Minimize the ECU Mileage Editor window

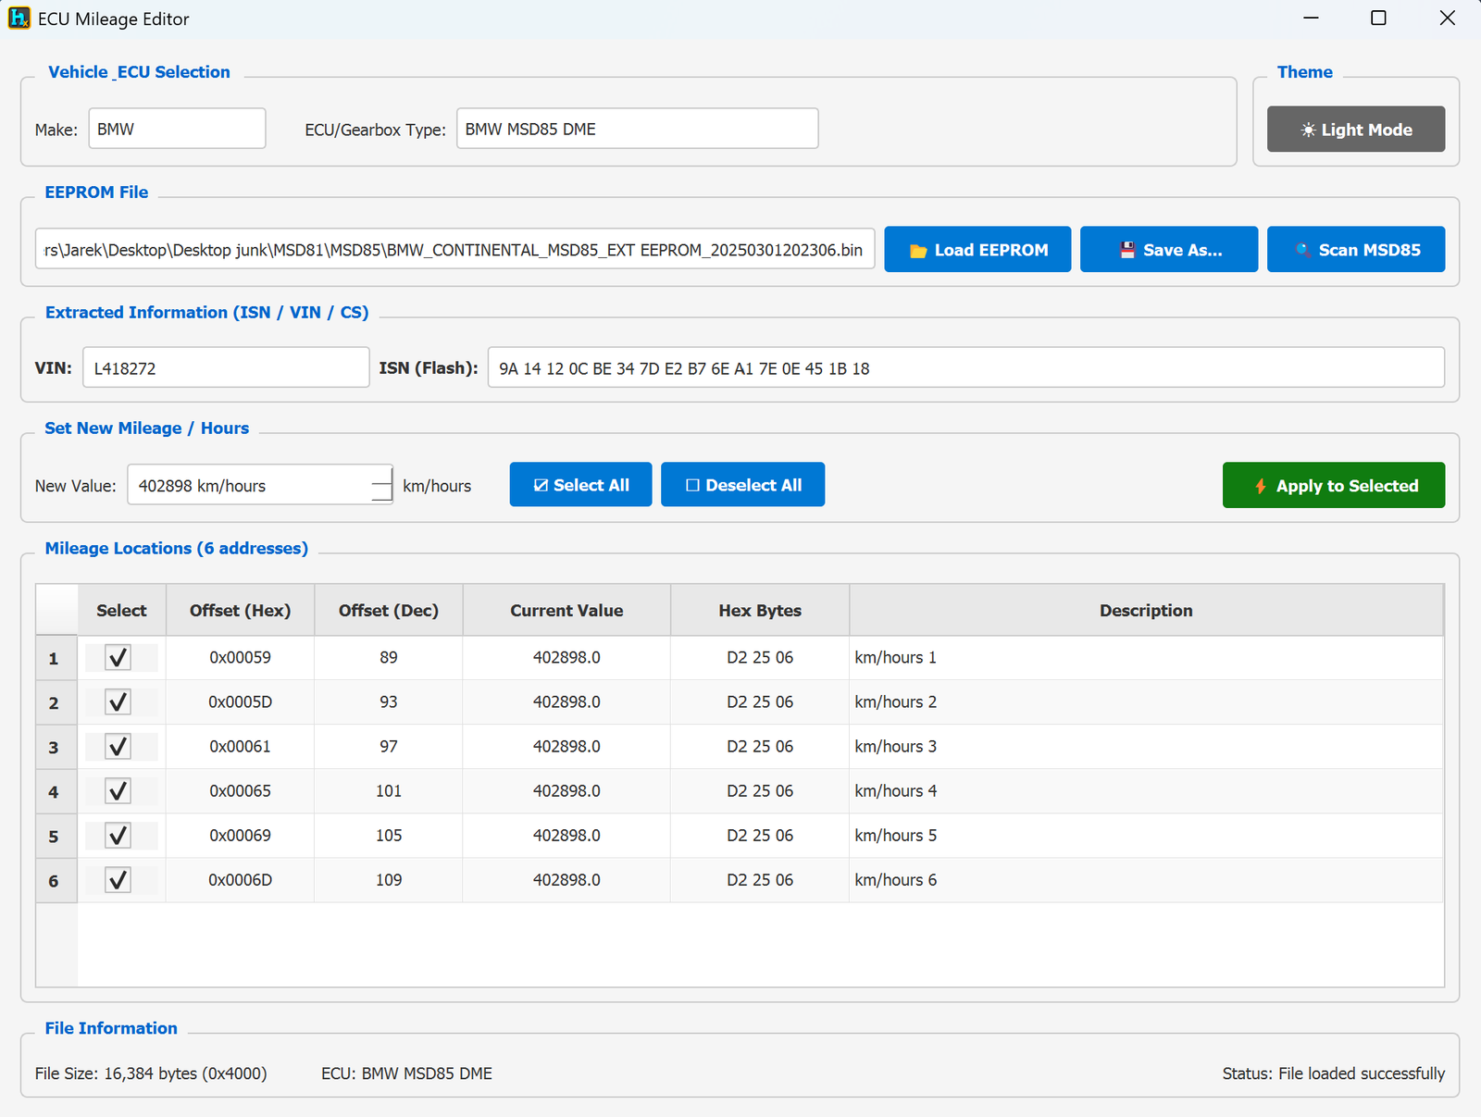point(1311,19)
